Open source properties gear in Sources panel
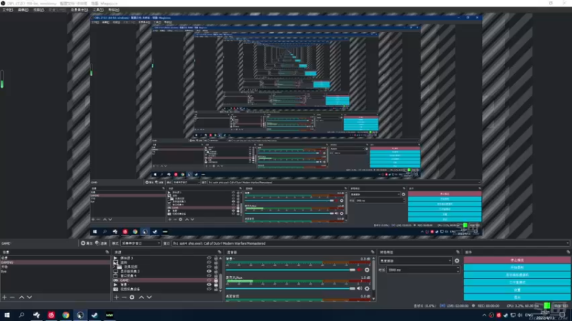The width and height of the screenshot is (572, 321). 132,297
